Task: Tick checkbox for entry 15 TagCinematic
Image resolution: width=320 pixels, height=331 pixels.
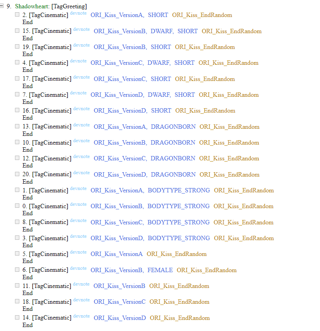Action: click(x=17, y=30)
